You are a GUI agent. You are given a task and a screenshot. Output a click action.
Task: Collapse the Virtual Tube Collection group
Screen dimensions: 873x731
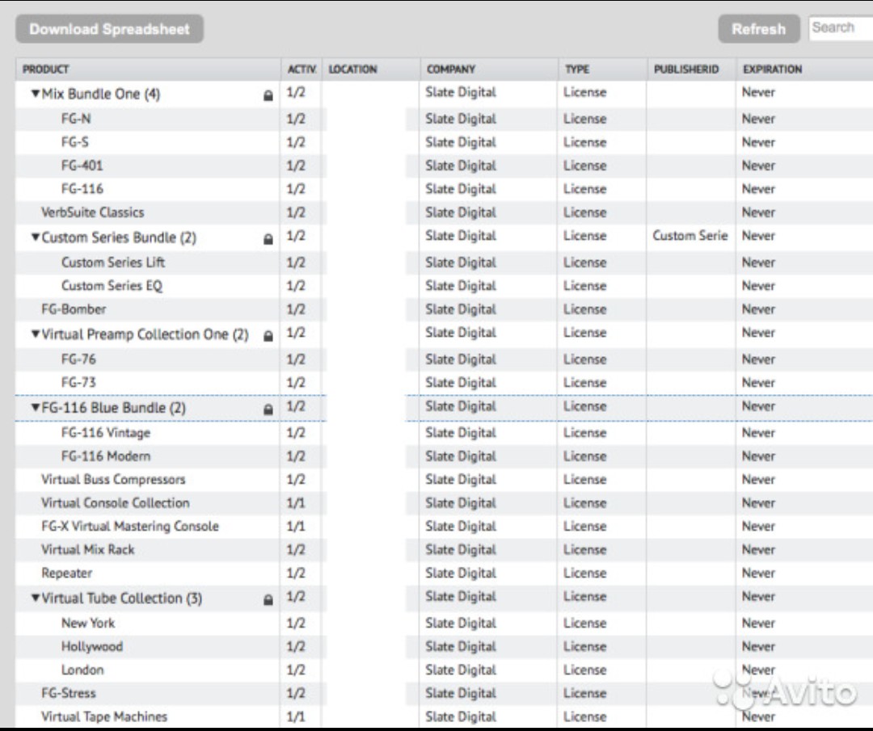coord(36,598)
